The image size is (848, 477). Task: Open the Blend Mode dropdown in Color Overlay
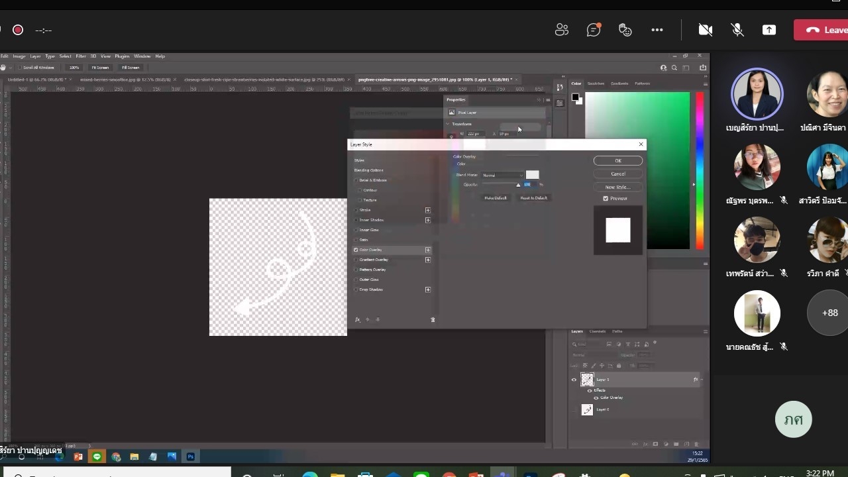tap(502, 175)
